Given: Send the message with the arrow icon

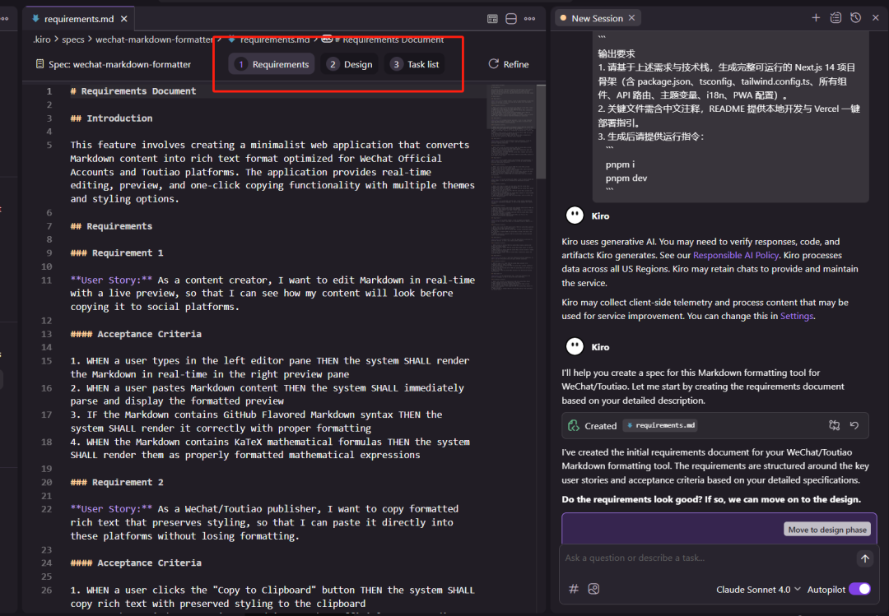Looking at the screenshot, I should click(864, 558).
